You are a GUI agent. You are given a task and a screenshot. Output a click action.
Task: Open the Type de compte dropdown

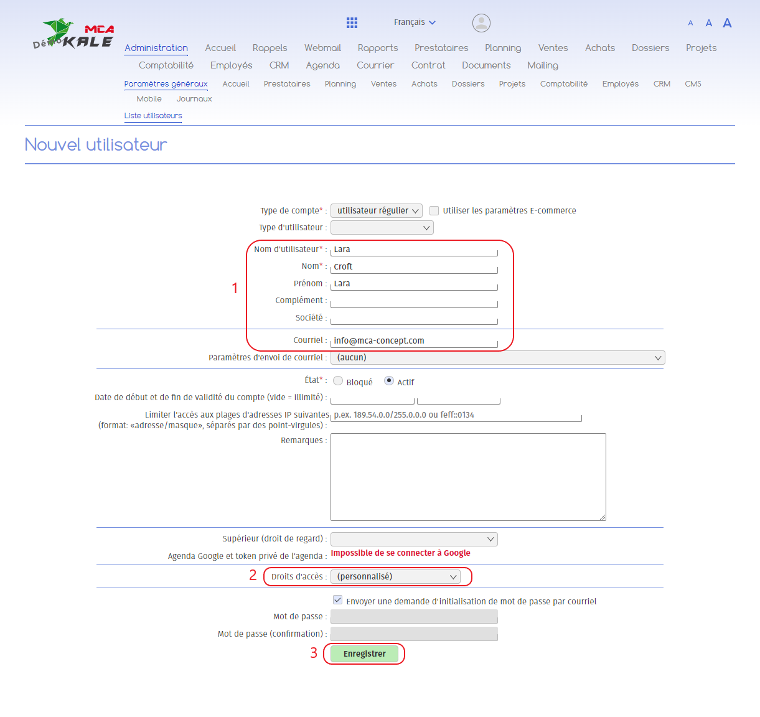(x=377, y=211)
